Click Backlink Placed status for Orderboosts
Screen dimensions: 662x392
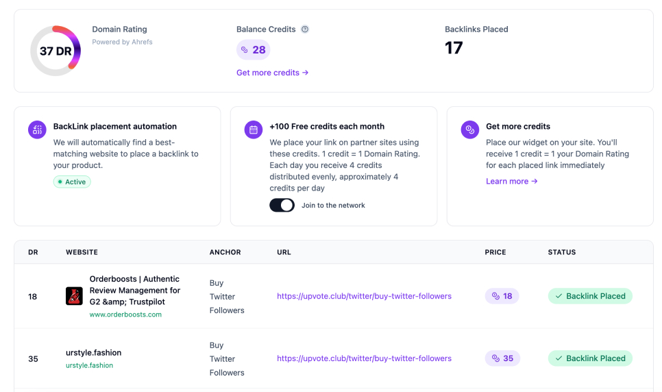click(589, 296)
